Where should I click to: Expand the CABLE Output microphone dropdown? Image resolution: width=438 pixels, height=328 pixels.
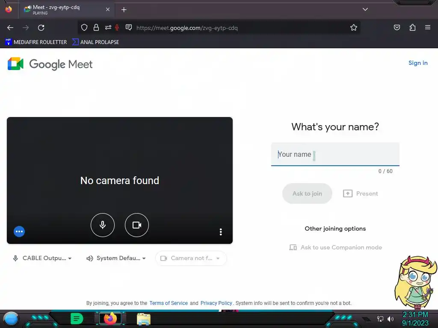42,258
